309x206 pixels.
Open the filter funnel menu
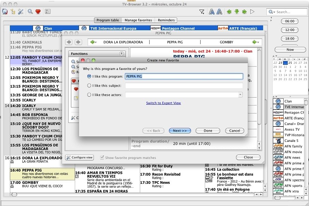tap(202, 12)
